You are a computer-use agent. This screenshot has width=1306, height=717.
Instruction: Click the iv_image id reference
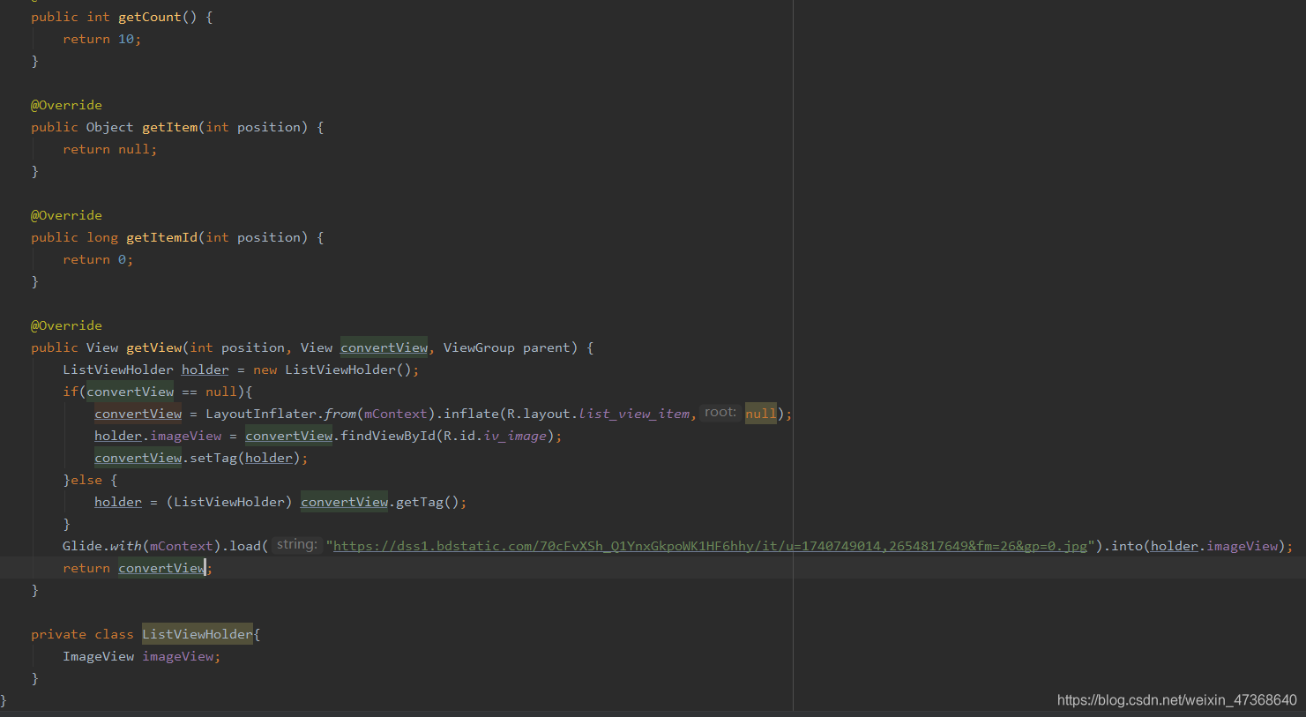coord(515,436)
